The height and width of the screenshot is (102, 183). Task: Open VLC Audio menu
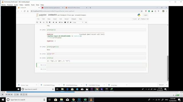click(16, 5)
